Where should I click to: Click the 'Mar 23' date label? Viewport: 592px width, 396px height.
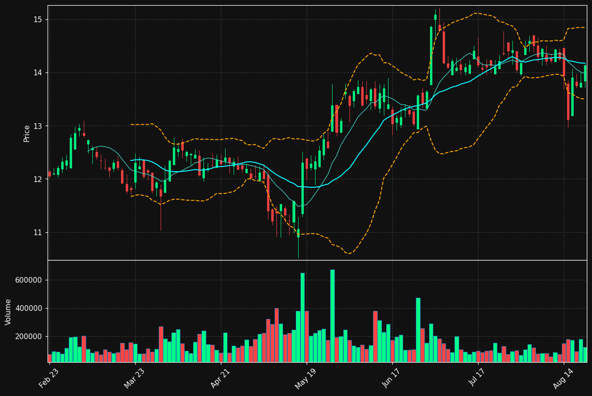tap(135, 378)
